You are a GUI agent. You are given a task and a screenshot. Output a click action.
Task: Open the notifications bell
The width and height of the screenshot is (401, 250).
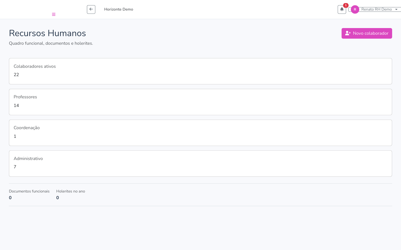(342, 9)
